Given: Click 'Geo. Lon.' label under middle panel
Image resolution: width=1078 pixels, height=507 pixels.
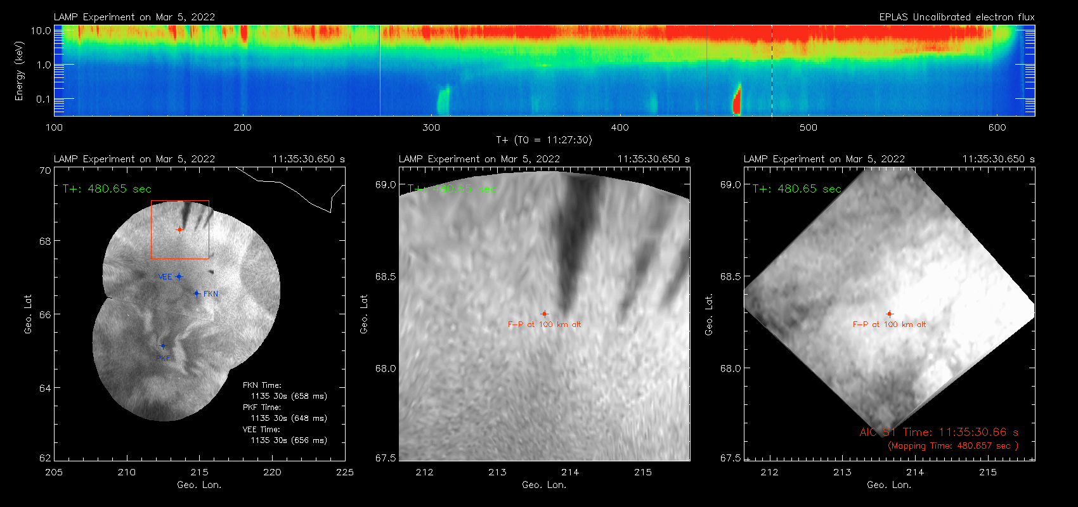Looking at the screenshot, I should coord(544,485).
